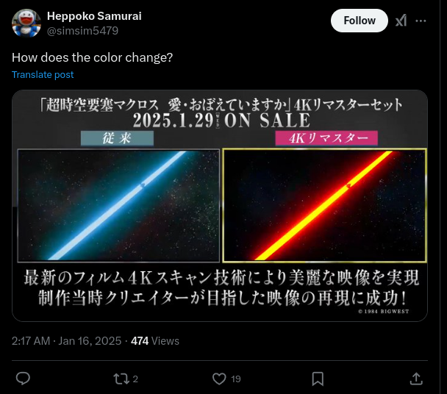Viewport: 447px width, 394px height.
Task: Open the blue beam image labeled 従来
Action: [x=118, y=205]
